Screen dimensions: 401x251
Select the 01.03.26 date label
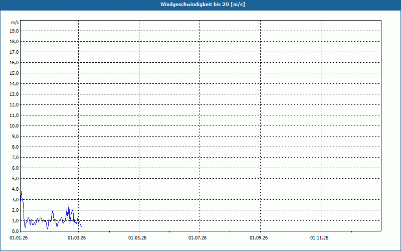(77, 238)
